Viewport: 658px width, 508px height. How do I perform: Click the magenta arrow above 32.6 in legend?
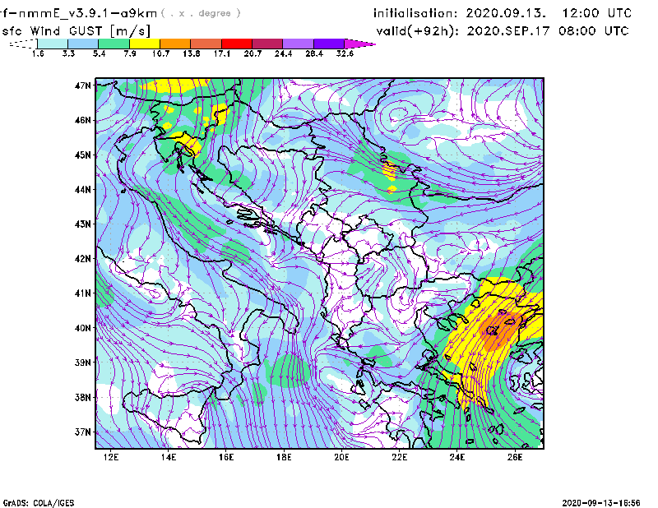[x=359, y=44]
